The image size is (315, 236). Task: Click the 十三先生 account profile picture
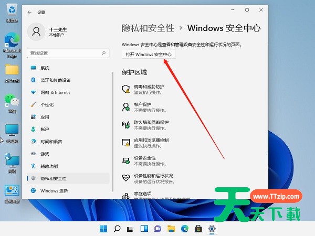point(36,33)
